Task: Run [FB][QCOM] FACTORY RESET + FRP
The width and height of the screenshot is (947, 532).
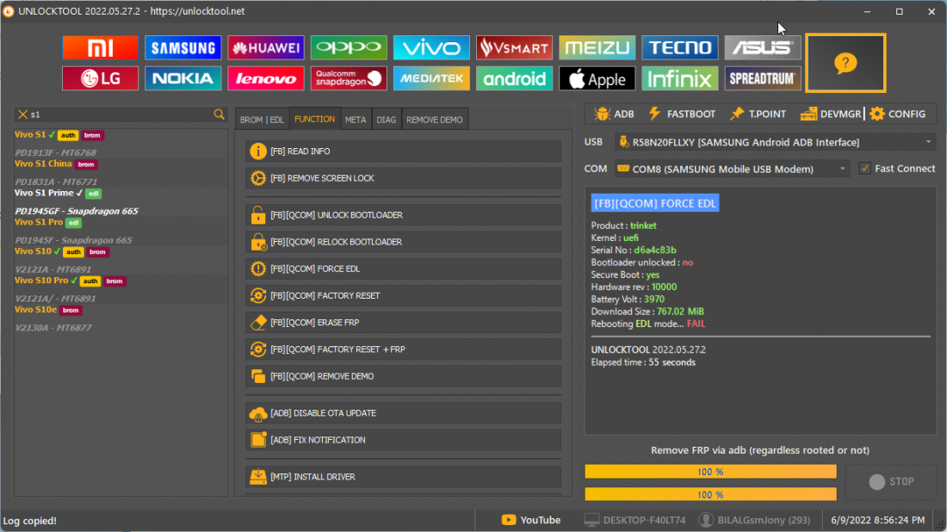Action: coord(403,349)
